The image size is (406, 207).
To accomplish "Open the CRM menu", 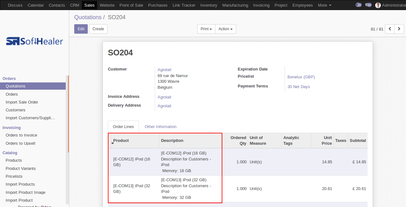I will (x=75, y=5).
